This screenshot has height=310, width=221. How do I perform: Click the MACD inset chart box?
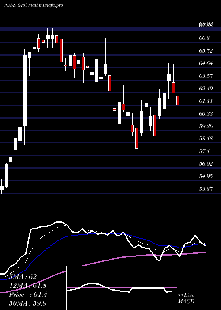[x=122, y=288]
